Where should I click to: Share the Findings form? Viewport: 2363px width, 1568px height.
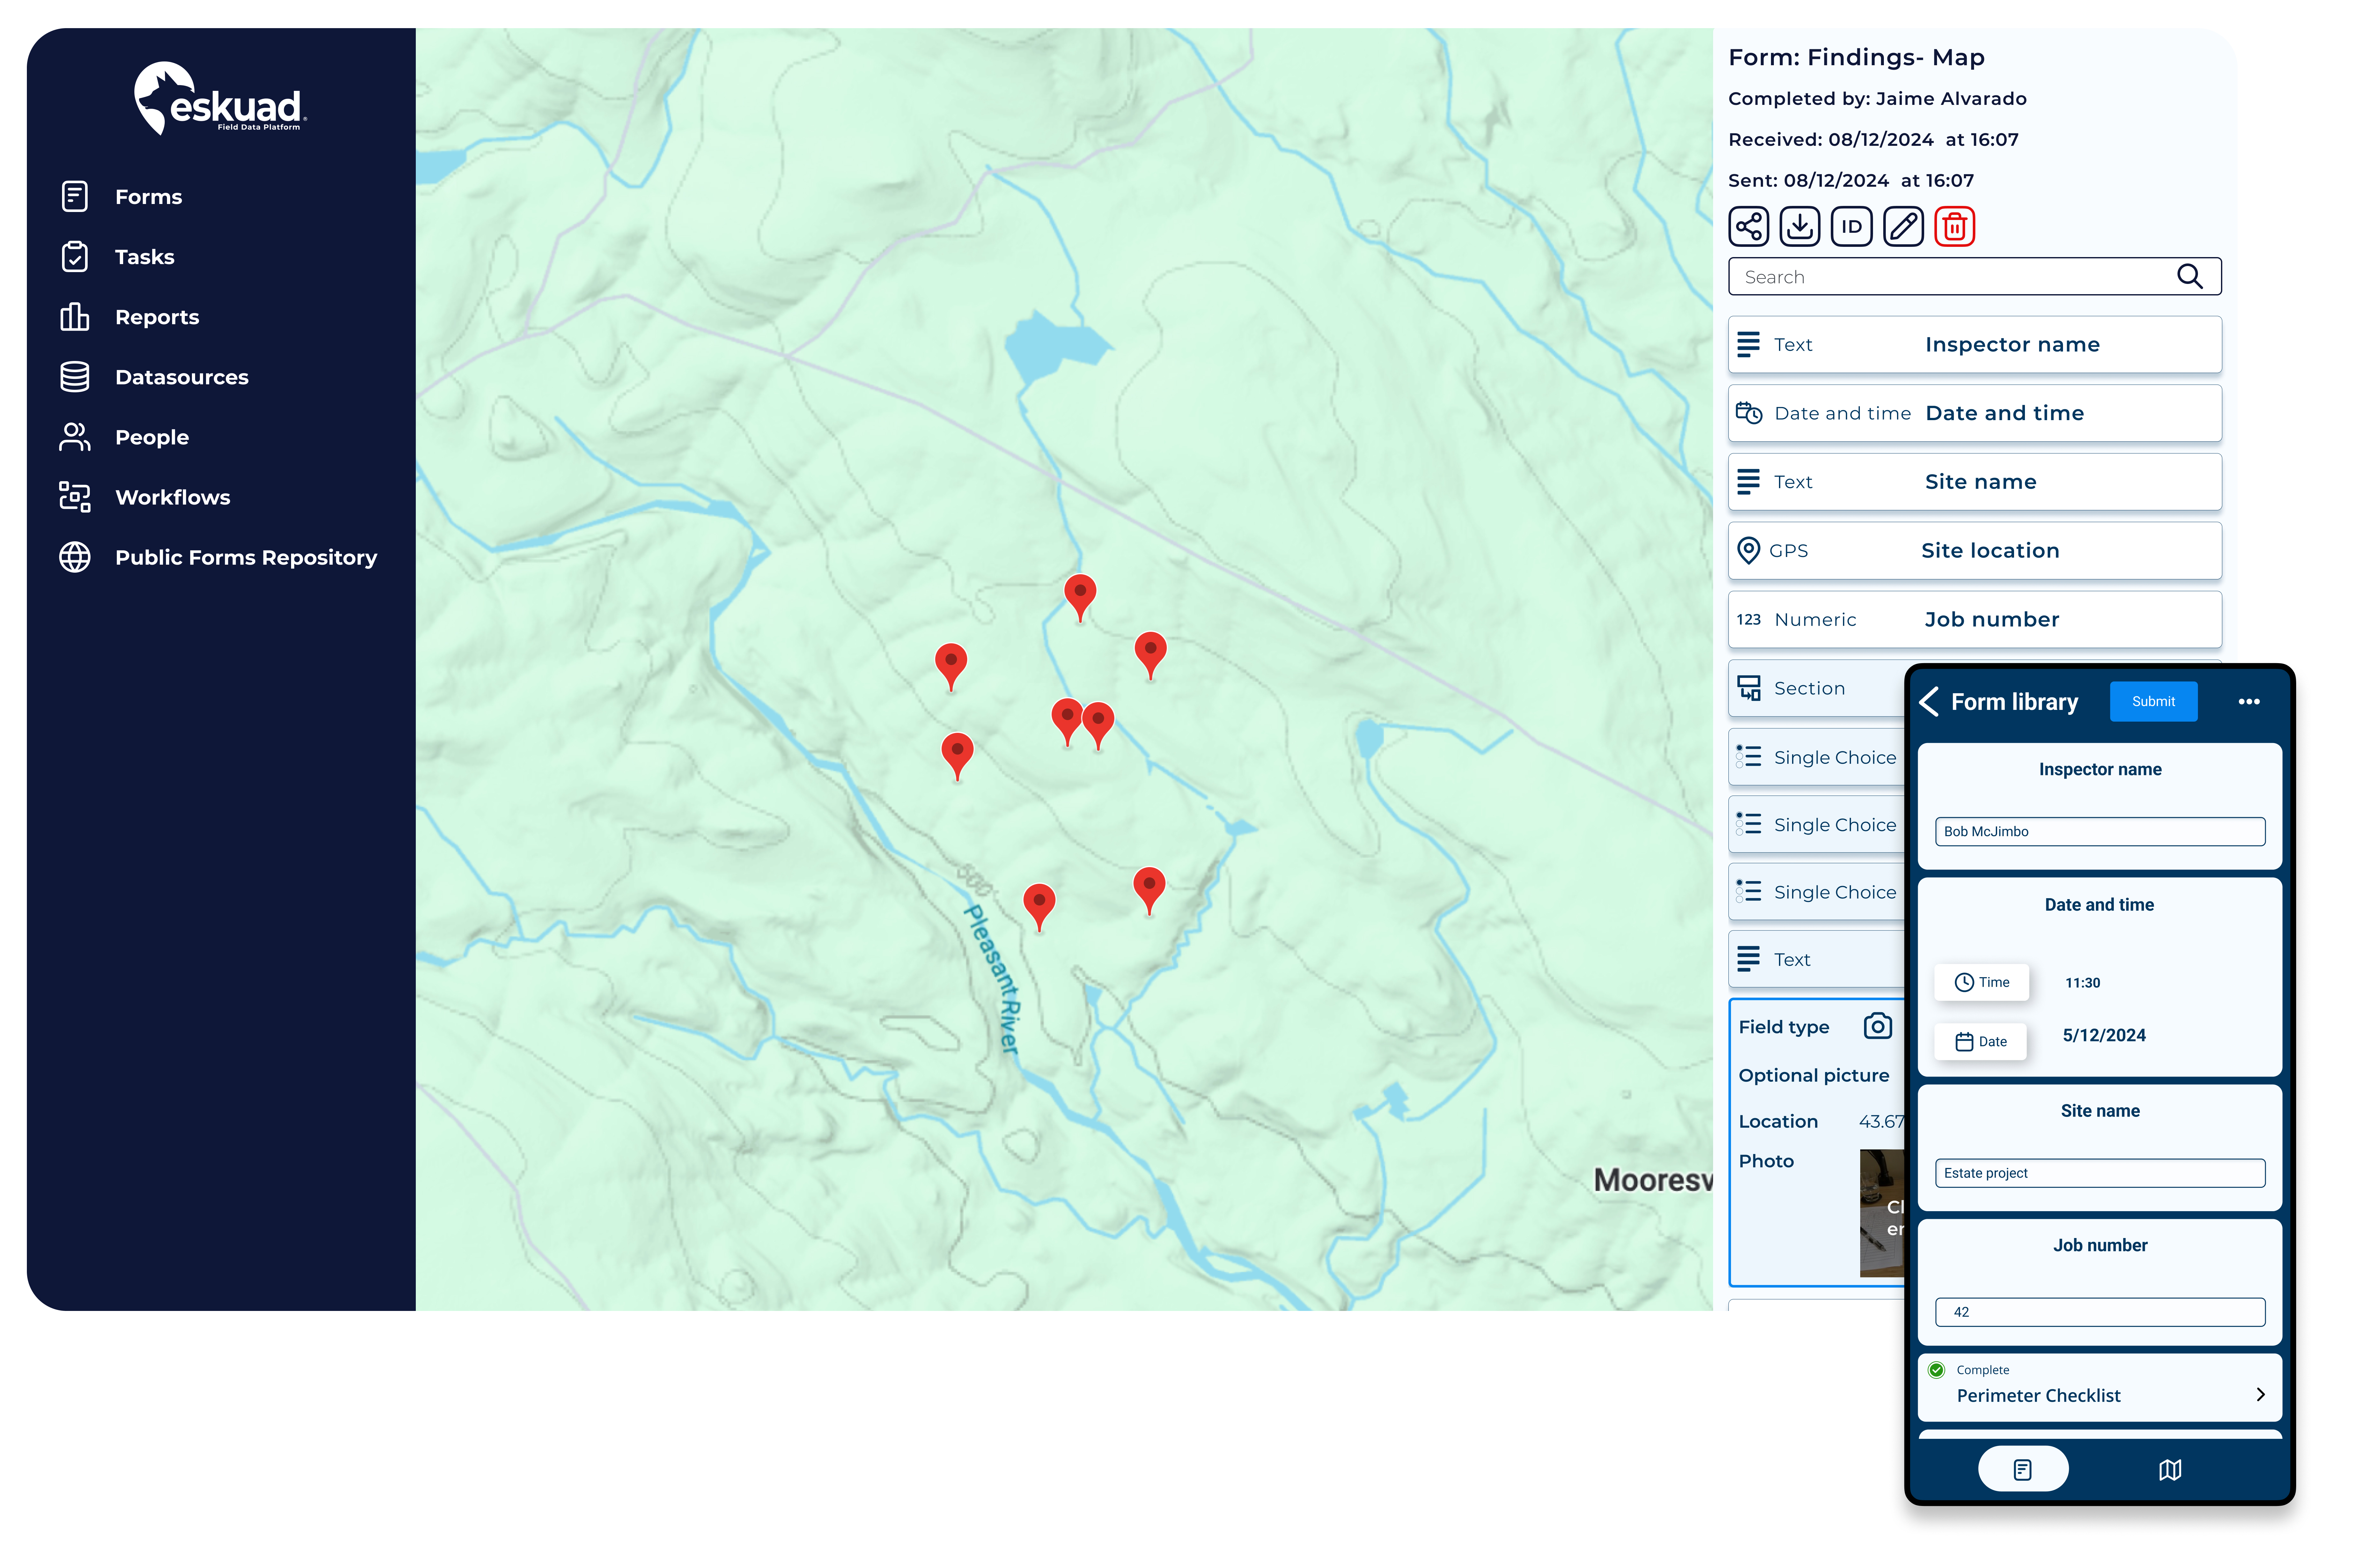click(1749, 226)
